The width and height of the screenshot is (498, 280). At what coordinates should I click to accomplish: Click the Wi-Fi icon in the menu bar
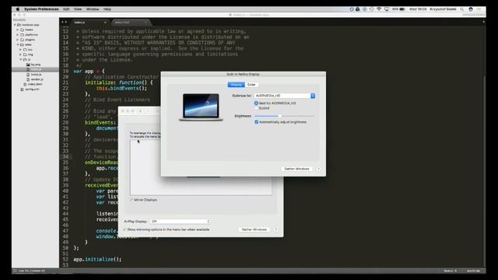[379, 9]
